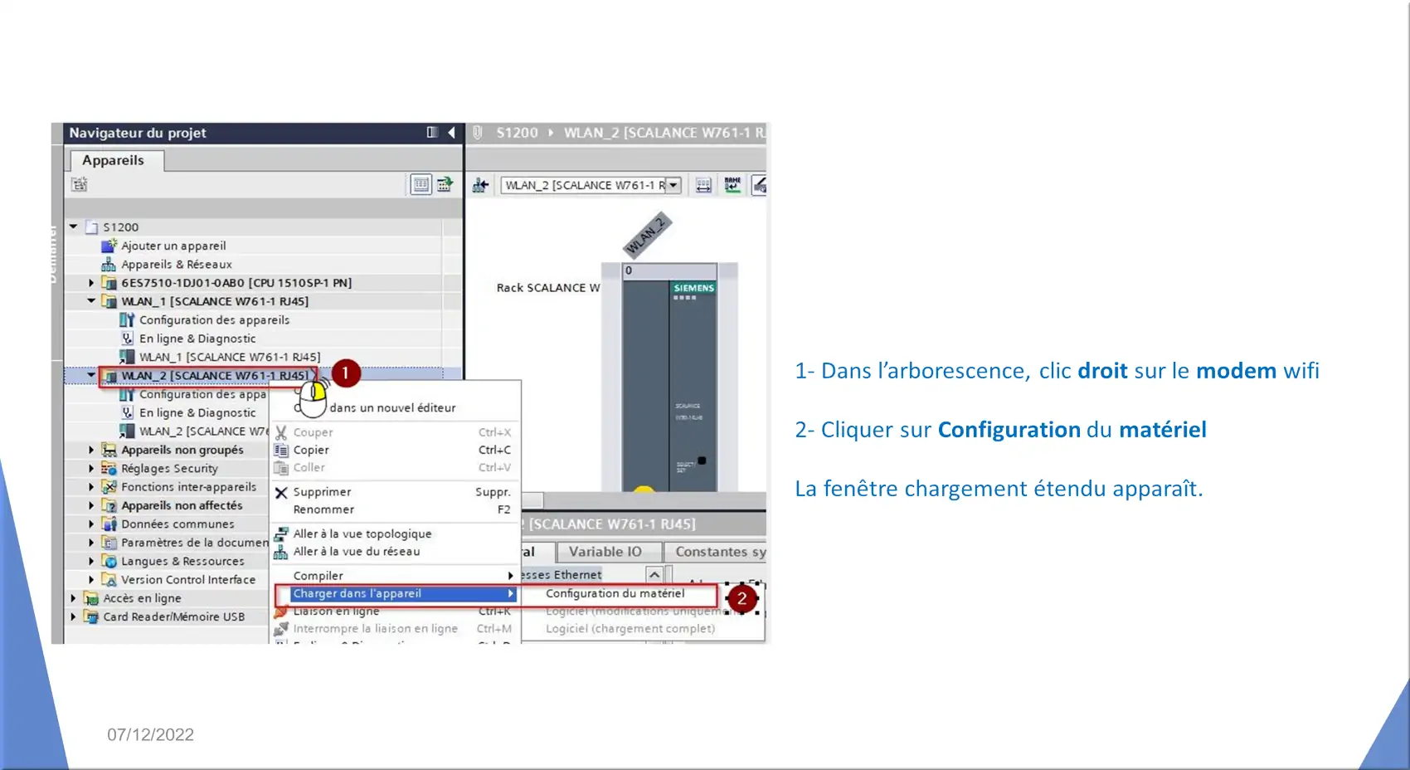
Task: Click the Ajouter un appareil icon
Action: tap(109, 246)
